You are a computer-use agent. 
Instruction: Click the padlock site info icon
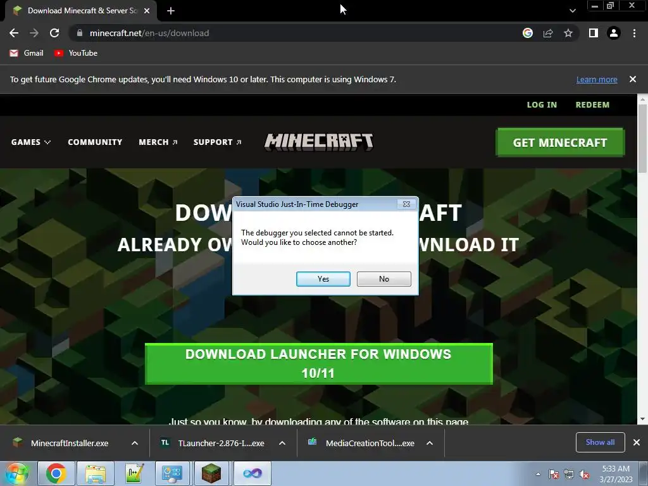[x=80, y=33]
